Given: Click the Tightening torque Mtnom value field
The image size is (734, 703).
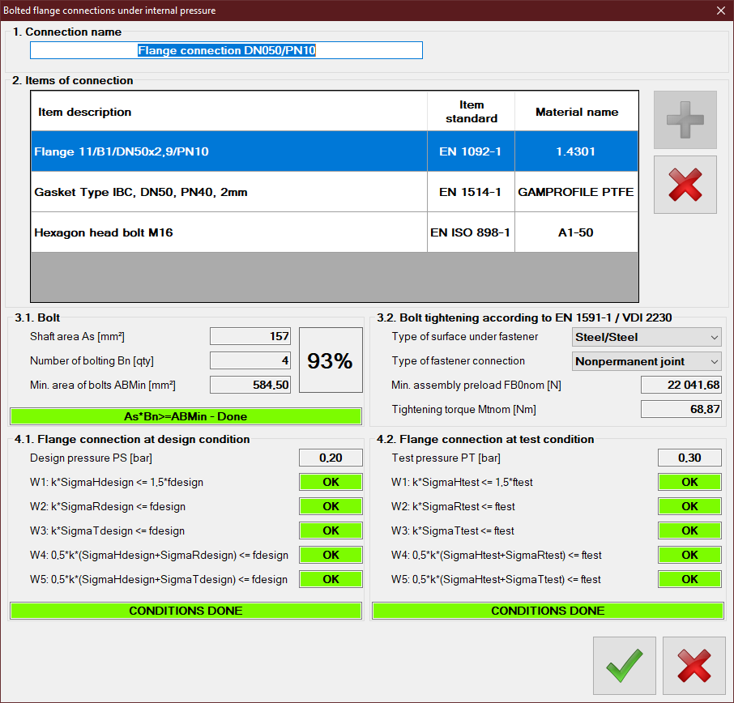Looking at the screenshot, I should point(681,409).
